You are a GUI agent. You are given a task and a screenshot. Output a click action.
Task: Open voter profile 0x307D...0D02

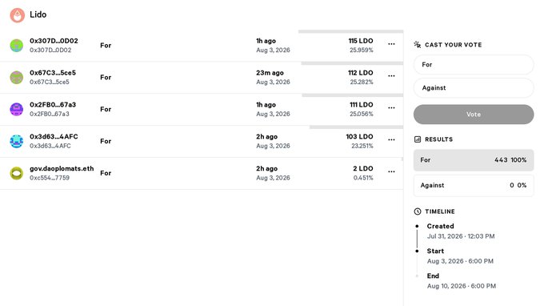[x=54, y=41]
